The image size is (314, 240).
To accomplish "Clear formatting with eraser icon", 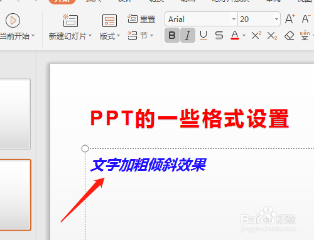I will [290, 35].
